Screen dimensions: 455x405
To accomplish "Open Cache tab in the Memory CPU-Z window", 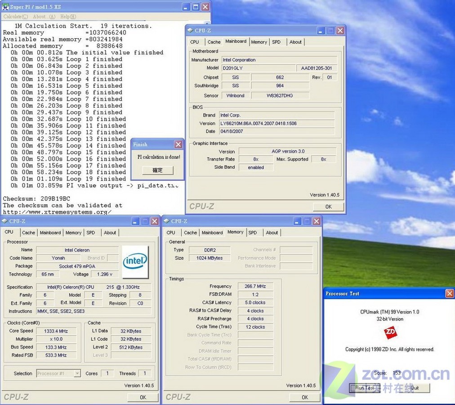I will click(190, 232).
